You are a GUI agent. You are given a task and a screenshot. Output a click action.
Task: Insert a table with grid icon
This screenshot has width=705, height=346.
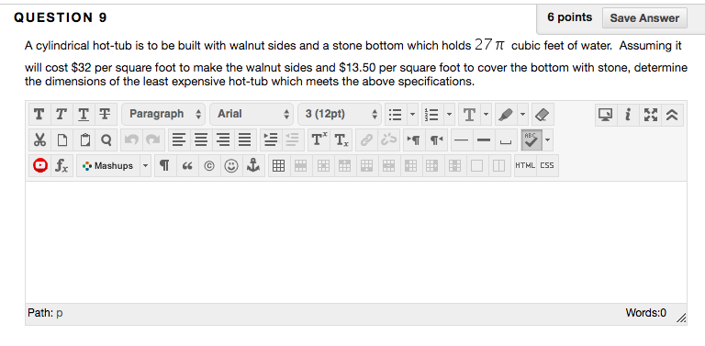[279, 166]
